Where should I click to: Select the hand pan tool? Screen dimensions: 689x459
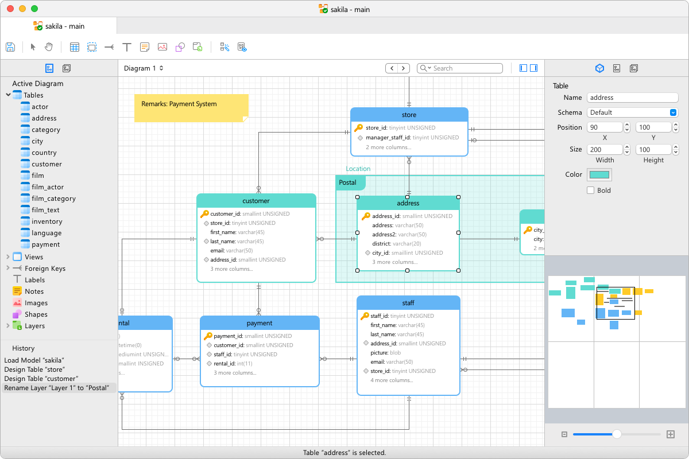pyautogui.click(x=49, y=47)
